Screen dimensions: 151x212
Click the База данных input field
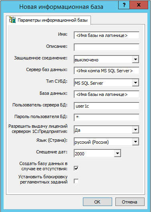tap(107, 94)
